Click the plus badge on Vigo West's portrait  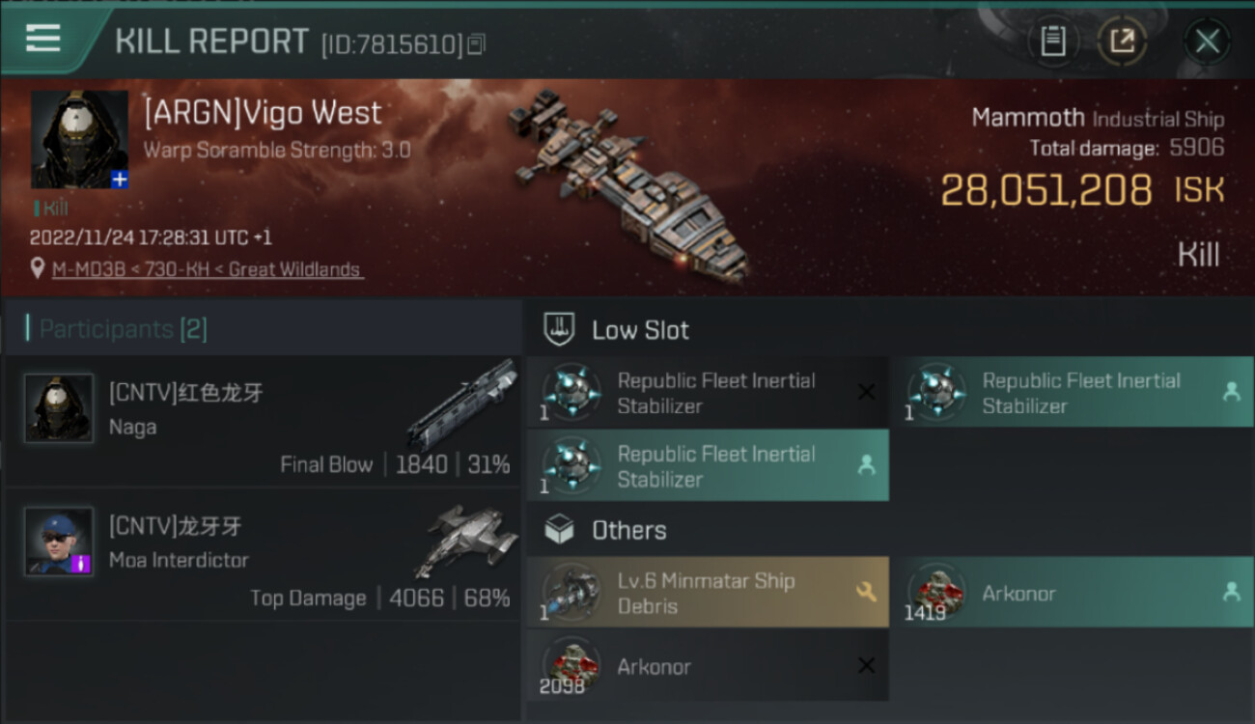tap(119, 180)
